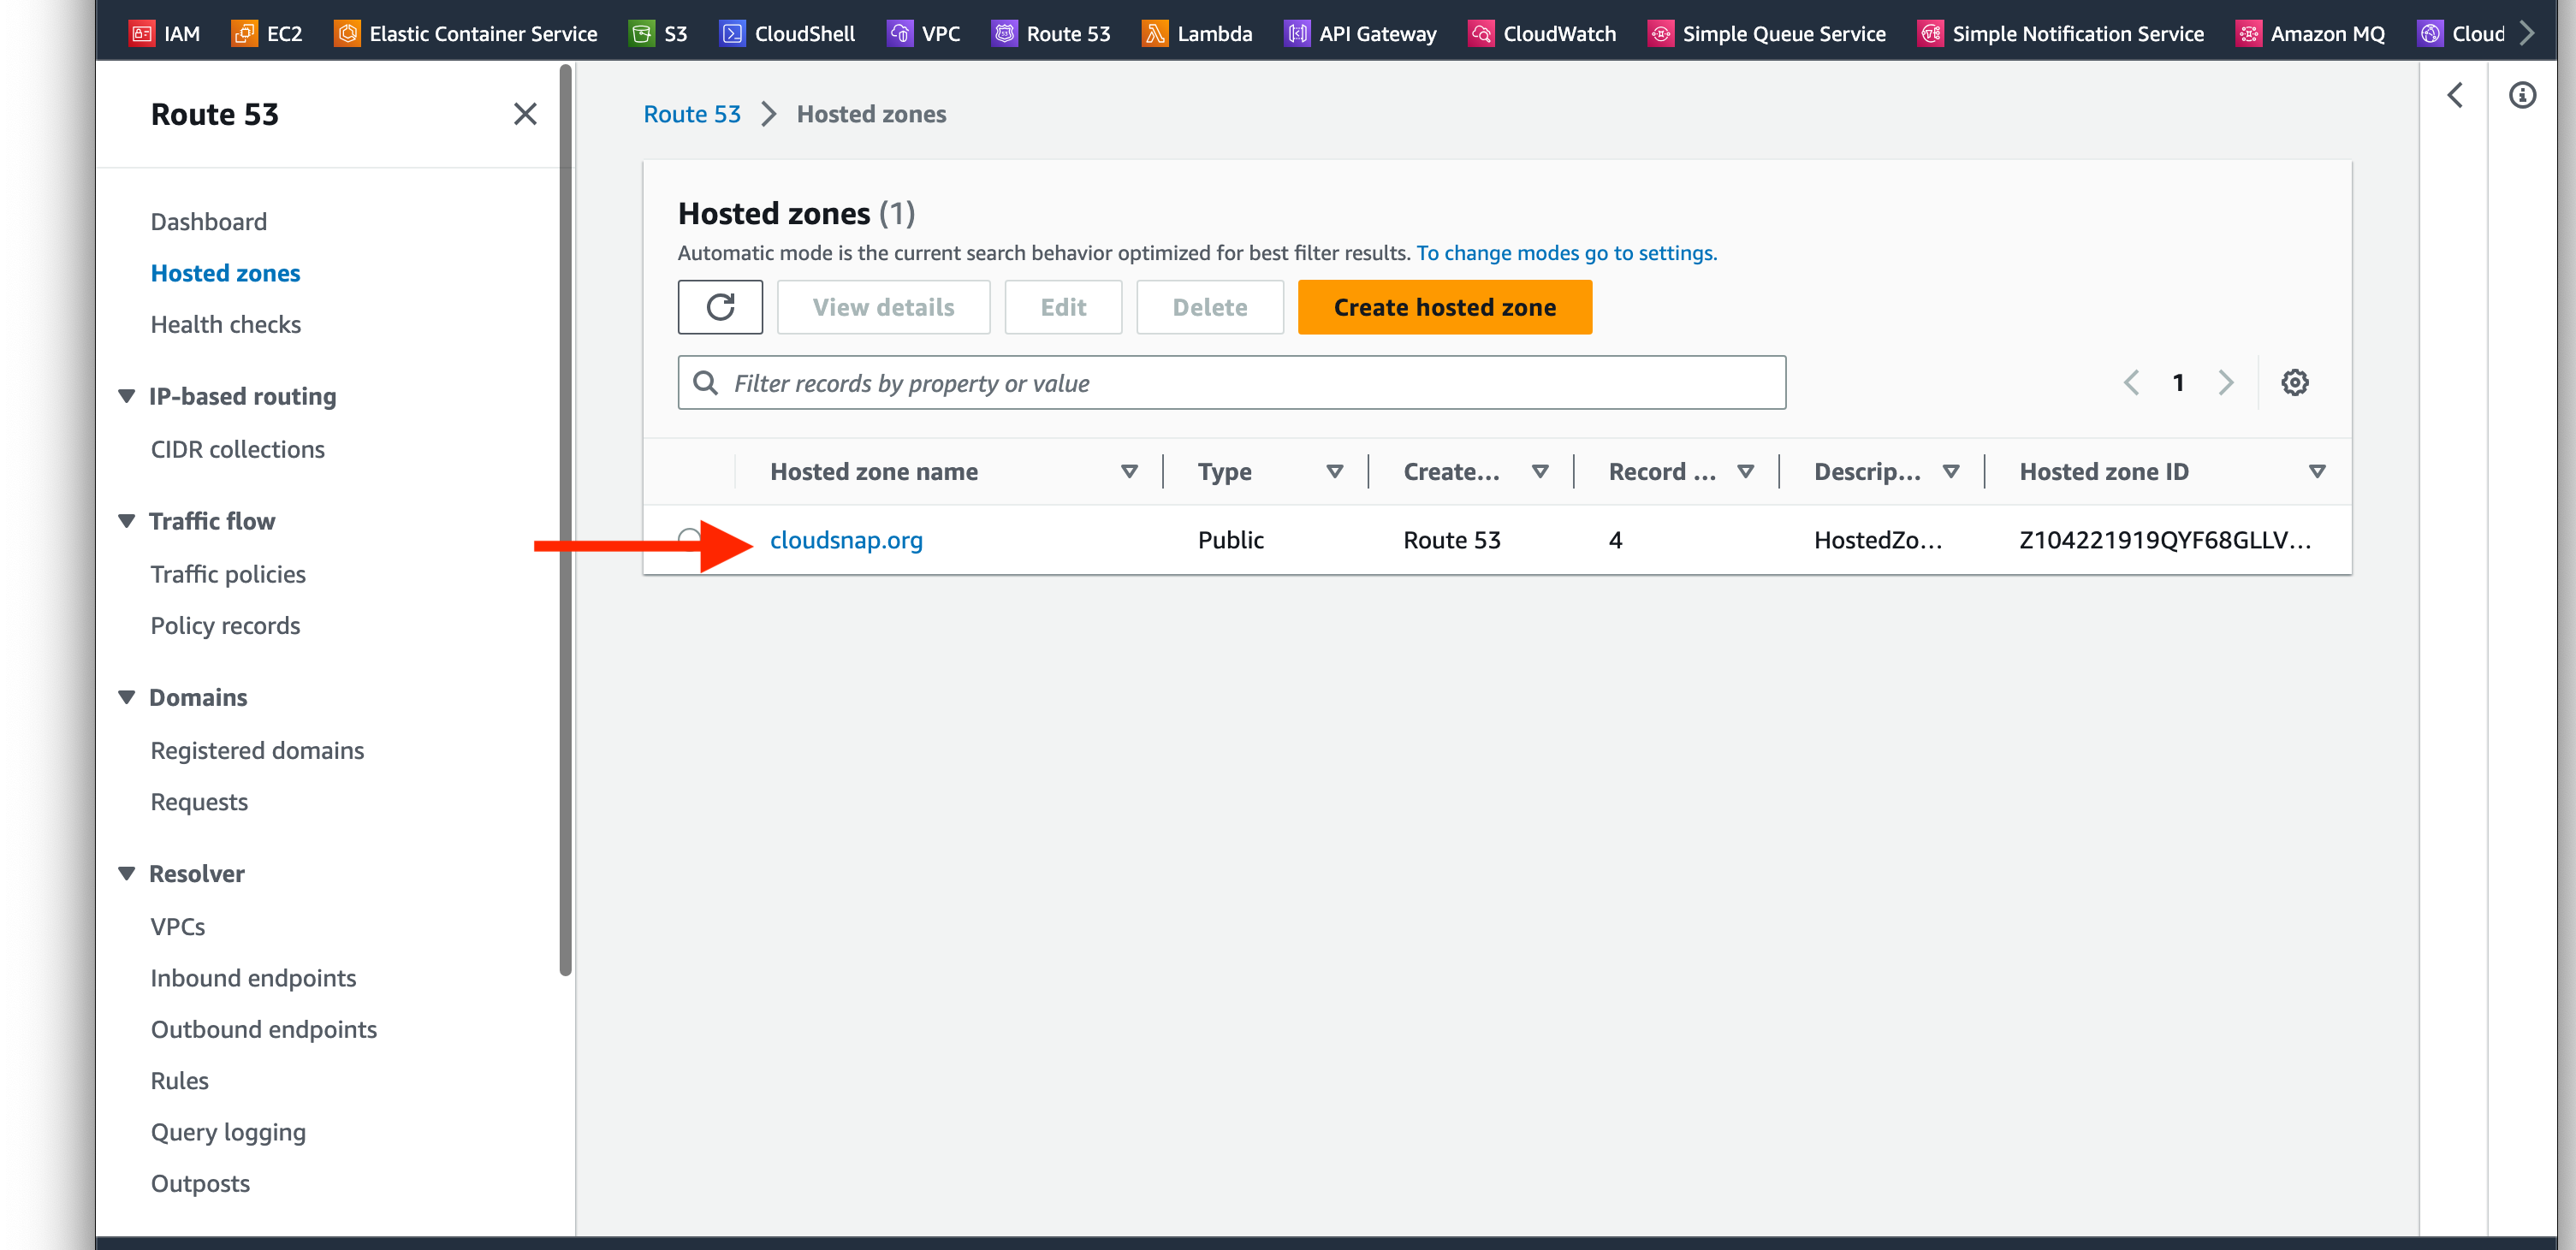Open API Gateway shortcut icon
This screenshot has height=1250, width=2576.
point(1297,33)
